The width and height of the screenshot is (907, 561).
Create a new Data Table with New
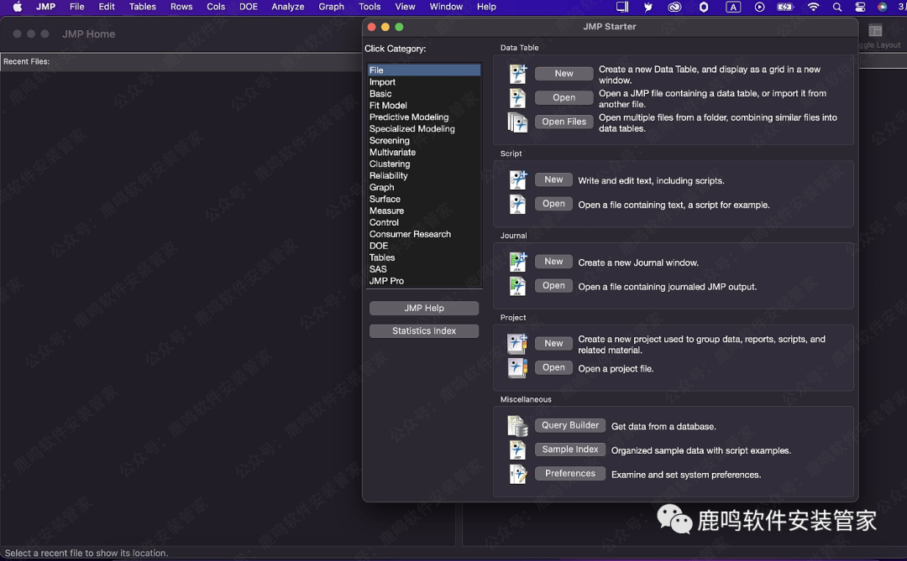click(x=564, y=74)
